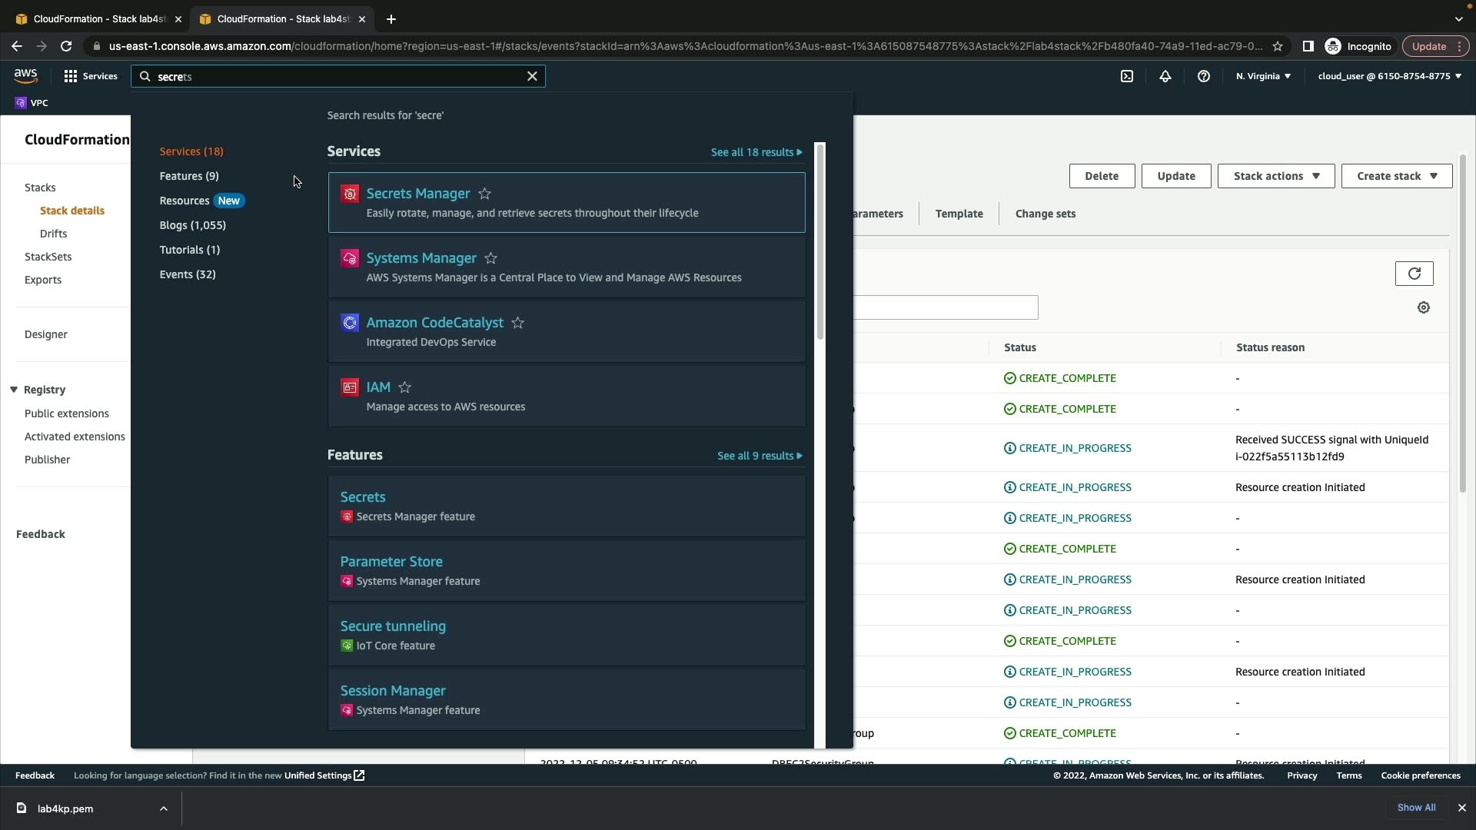The height and width of the screenshot is (830, 1476).
Task: Click the VPC favorite shortcut
Action: tap(32, 103)
